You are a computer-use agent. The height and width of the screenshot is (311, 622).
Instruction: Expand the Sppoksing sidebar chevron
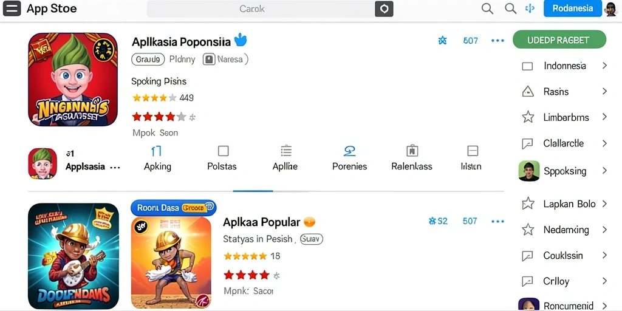[604, 171]
